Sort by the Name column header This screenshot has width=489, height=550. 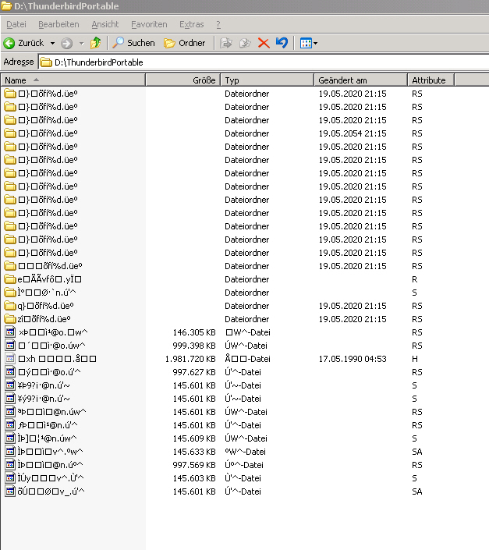pos(73,80)
